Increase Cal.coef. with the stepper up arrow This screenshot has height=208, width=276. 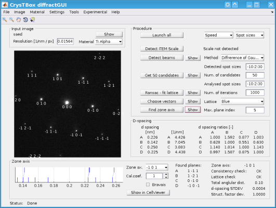coord(166,174)
